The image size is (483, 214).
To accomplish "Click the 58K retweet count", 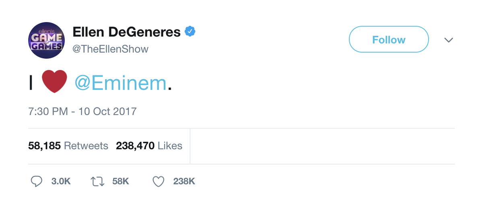I will (x=120, y=181).
